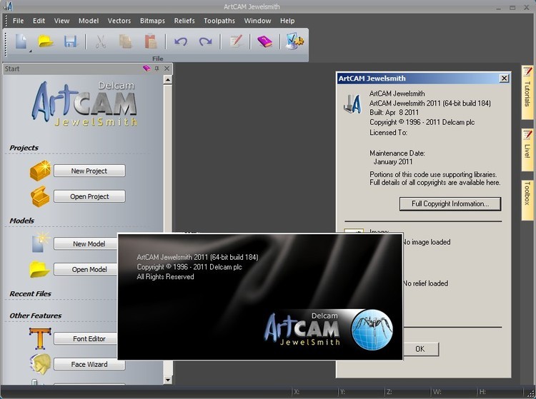Click OK in the About dialog
Viewport: 536px width, 399px height.
point(420,349)
